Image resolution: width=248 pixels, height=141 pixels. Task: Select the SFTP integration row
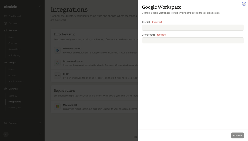pyautogui.click(x=94, y=76)
